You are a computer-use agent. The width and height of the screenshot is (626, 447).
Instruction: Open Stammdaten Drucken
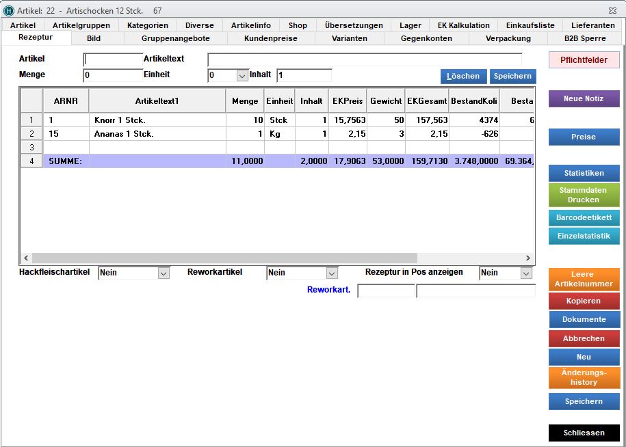584,195
